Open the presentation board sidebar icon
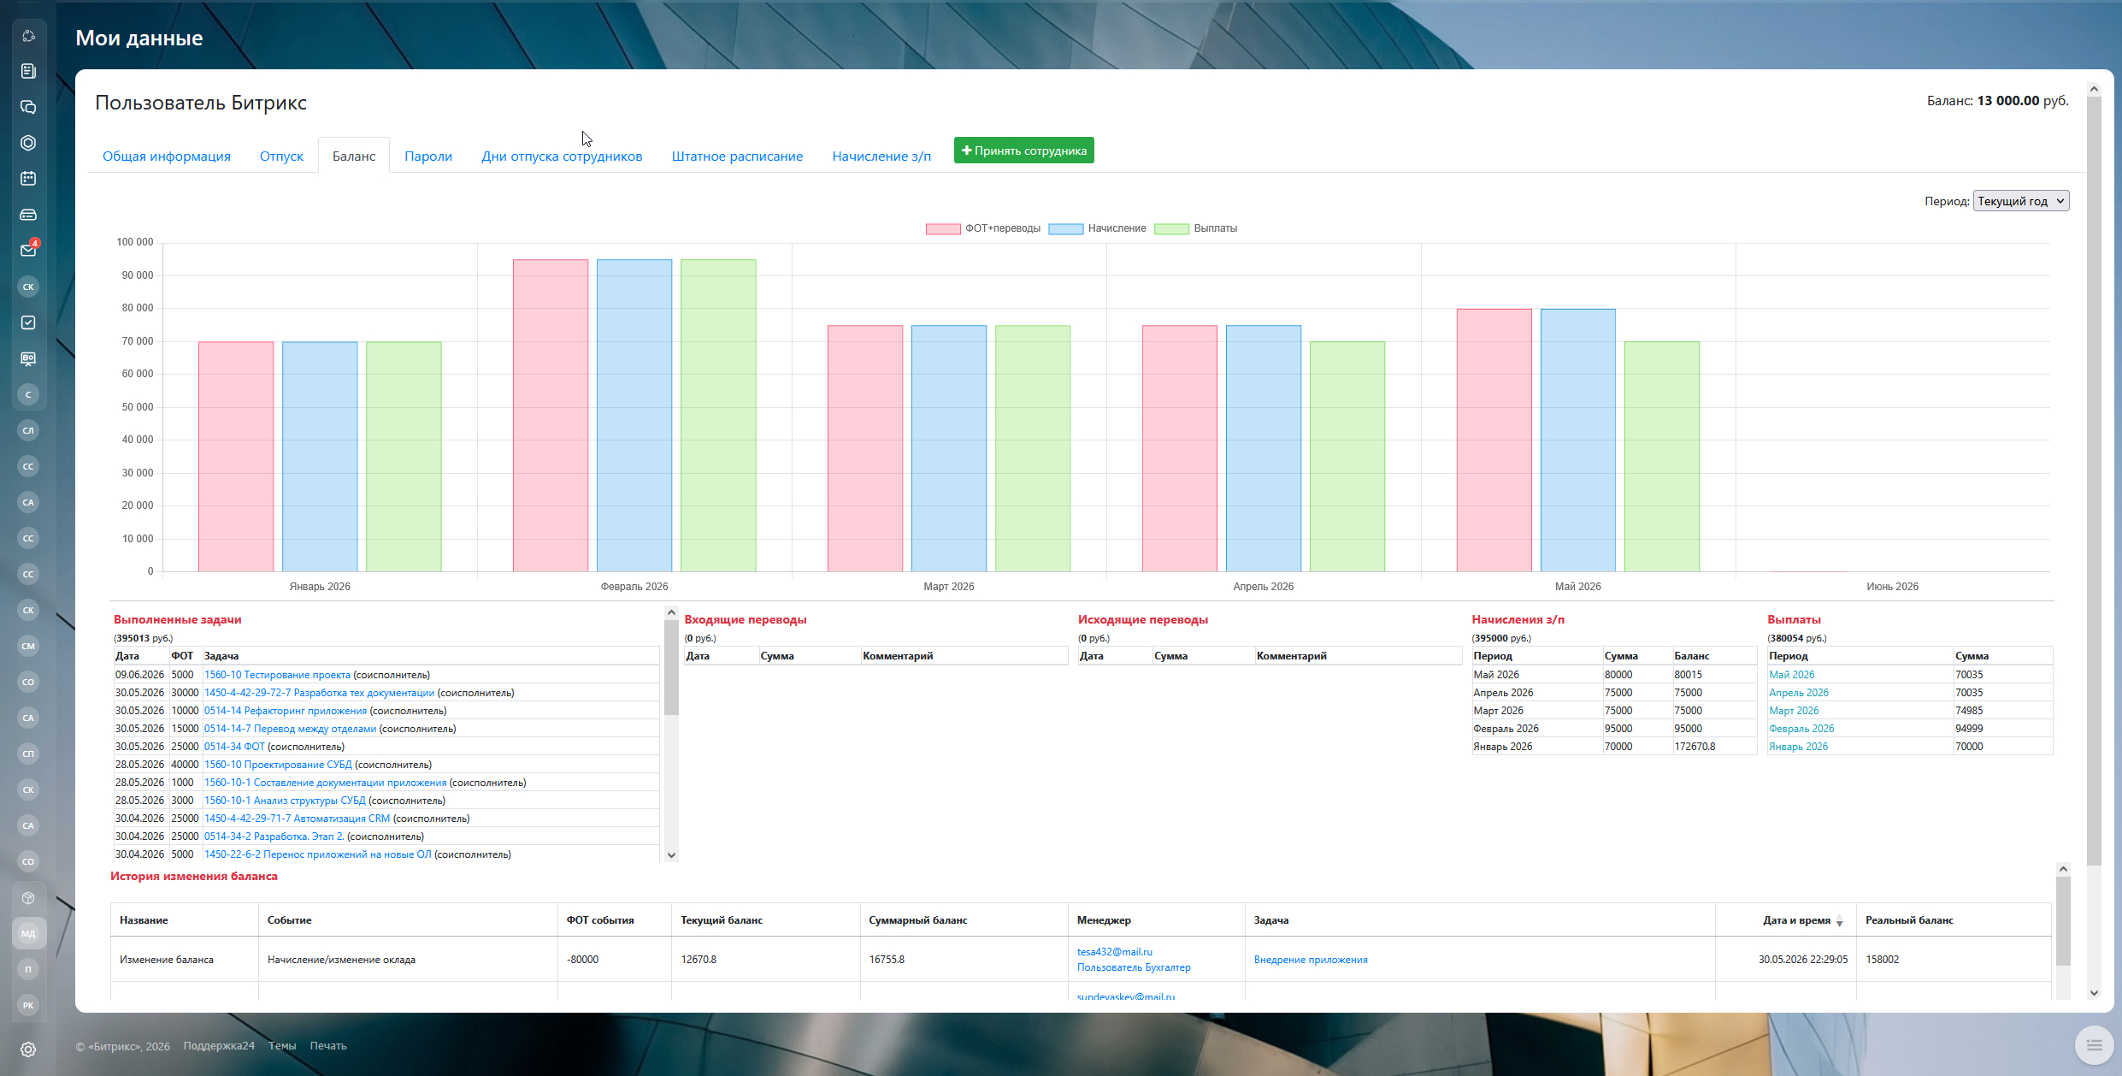This screenshot has width=2122, height=1076. click(x=28, y=358)
